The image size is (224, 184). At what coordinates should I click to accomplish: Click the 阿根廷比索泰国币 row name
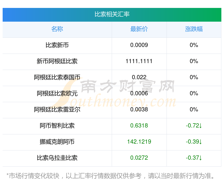[x=57, y=77]
